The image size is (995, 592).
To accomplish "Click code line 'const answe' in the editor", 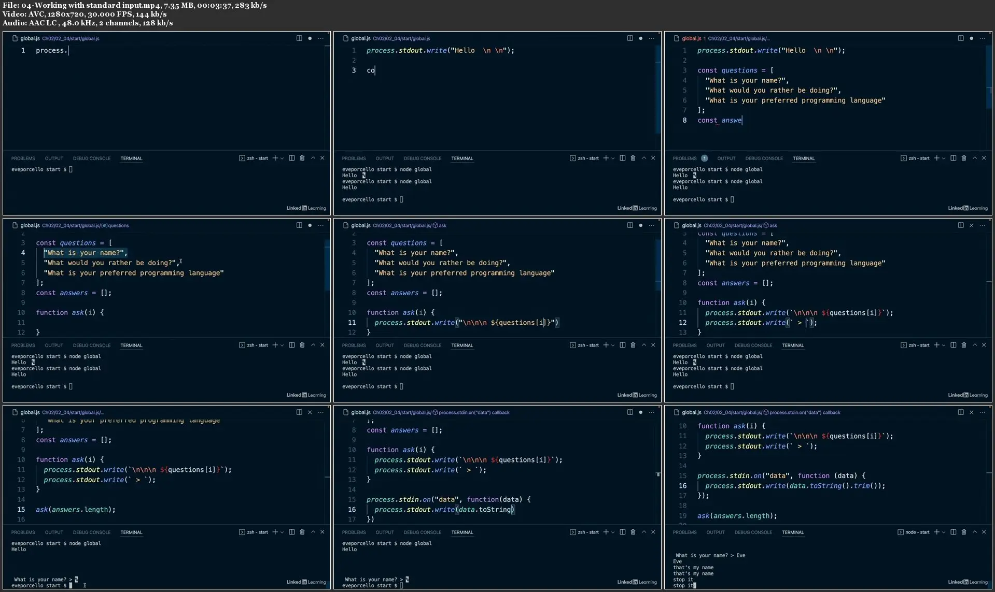I will click(719, 120).
